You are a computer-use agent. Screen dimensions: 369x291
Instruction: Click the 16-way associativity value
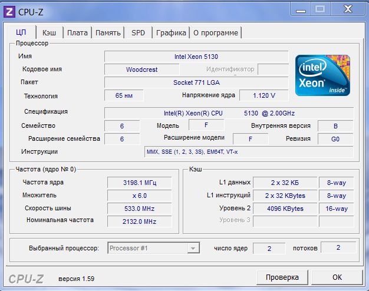pos(337,209)
